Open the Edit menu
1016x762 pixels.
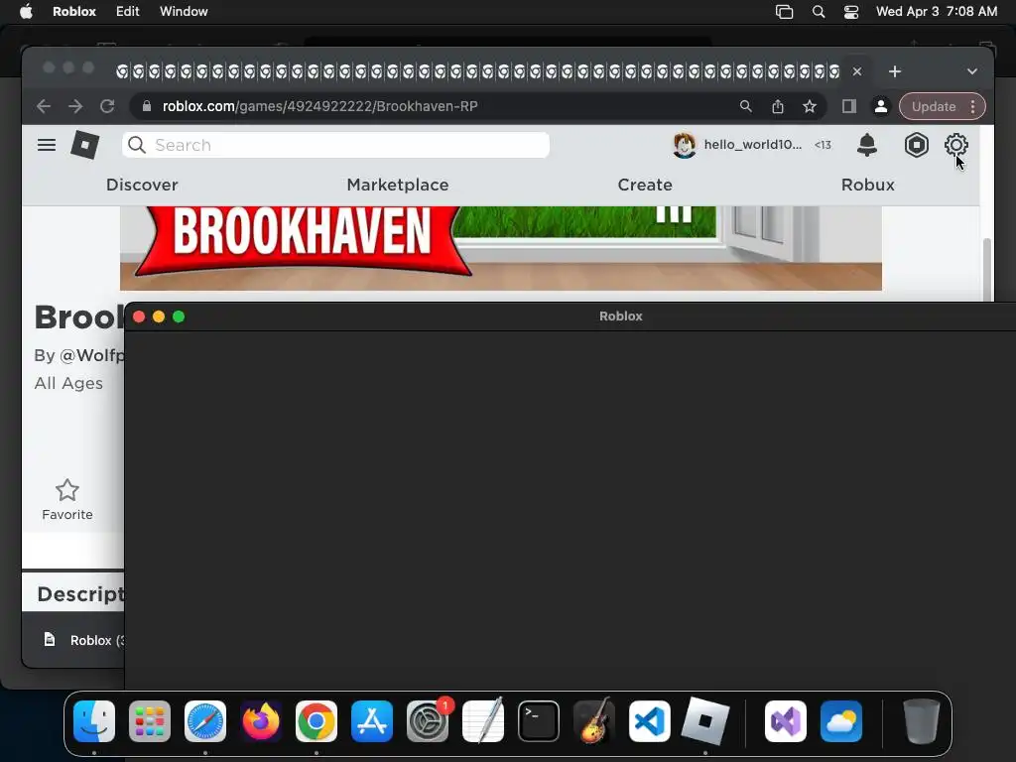pos(128,12)
